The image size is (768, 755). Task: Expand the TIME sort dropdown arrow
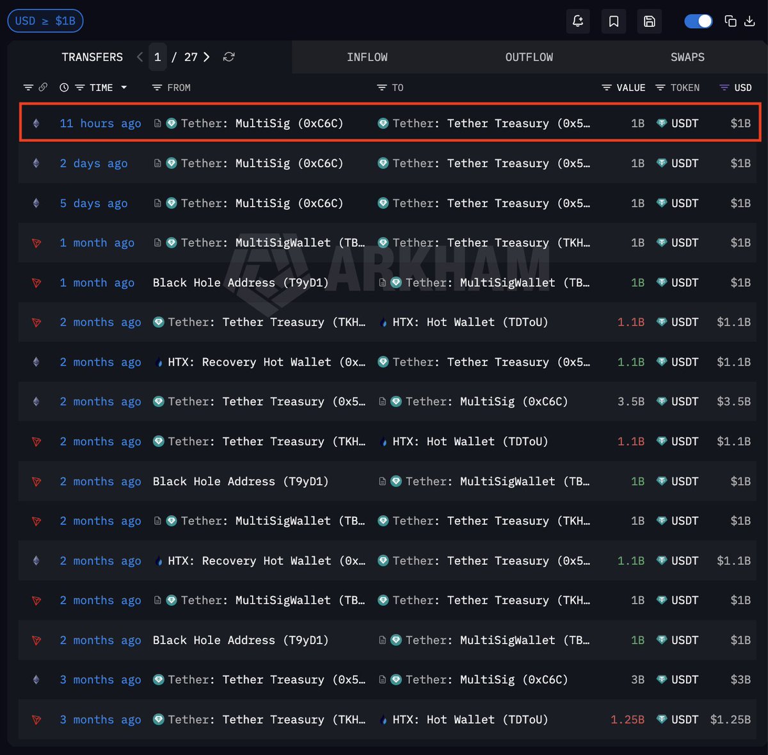coord(124,87)
